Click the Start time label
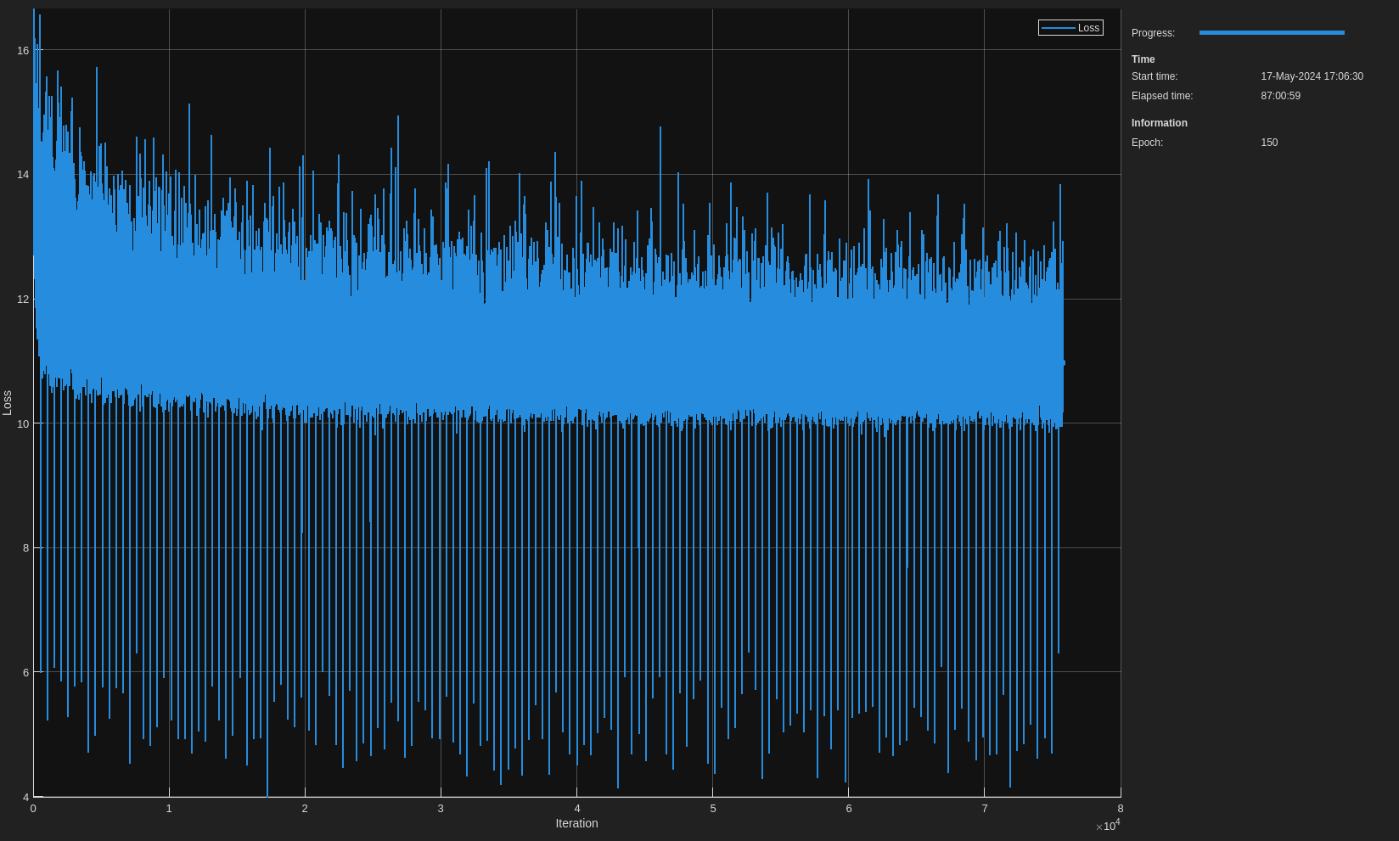Viewport: 1399px width, 841px height. [x=1155, y=76]
